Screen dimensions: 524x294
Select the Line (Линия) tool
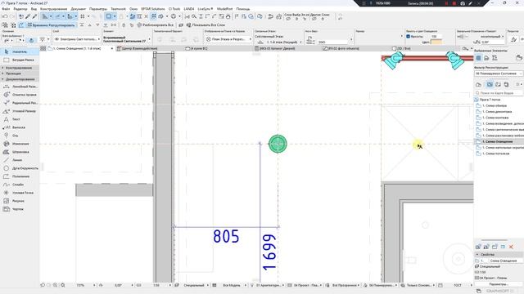pos(20,160)
